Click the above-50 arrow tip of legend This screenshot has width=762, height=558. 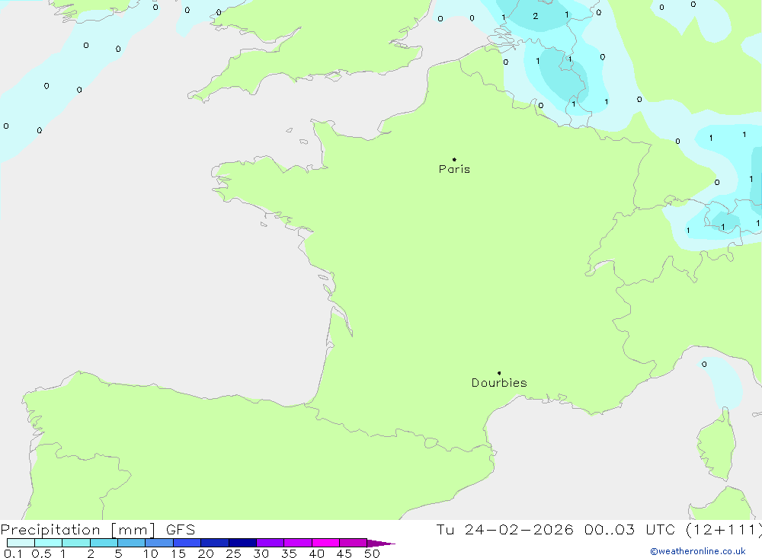tap(381, 544)
